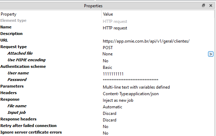216x136 pixels.
Task: Select the Headers property label
Action: click(9, 93)
